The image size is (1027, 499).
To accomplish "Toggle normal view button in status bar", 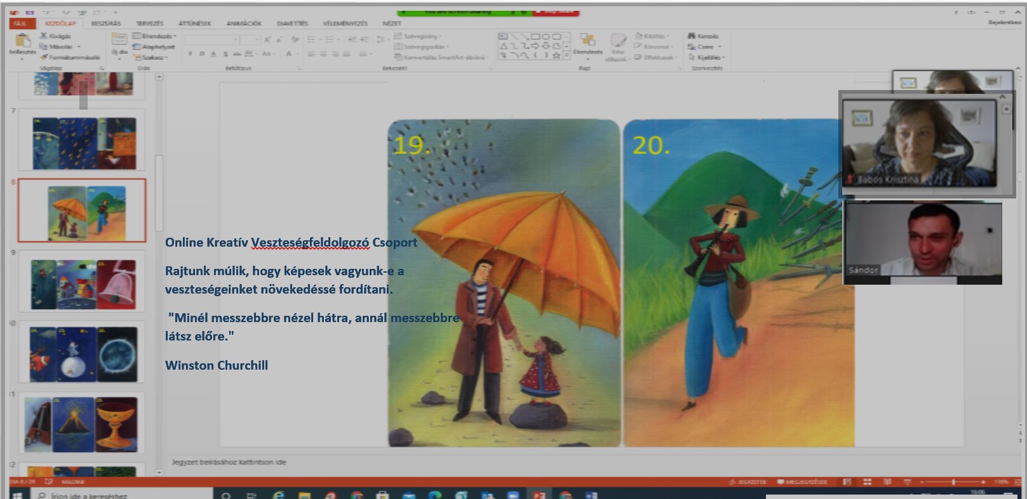I will pos(847,482).
